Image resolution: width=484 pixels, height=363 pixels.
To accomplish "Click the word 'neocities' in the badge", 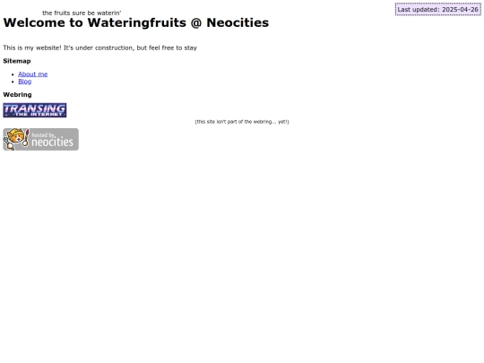I will click(x=53, y=142).
